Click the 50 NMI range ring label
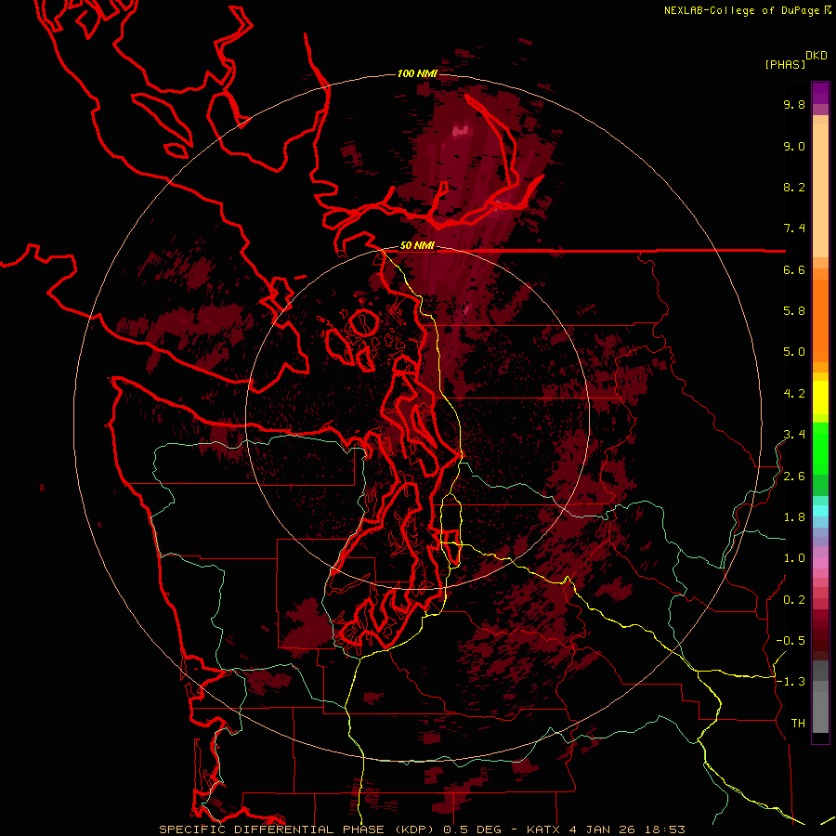 [x=417, y=246]
